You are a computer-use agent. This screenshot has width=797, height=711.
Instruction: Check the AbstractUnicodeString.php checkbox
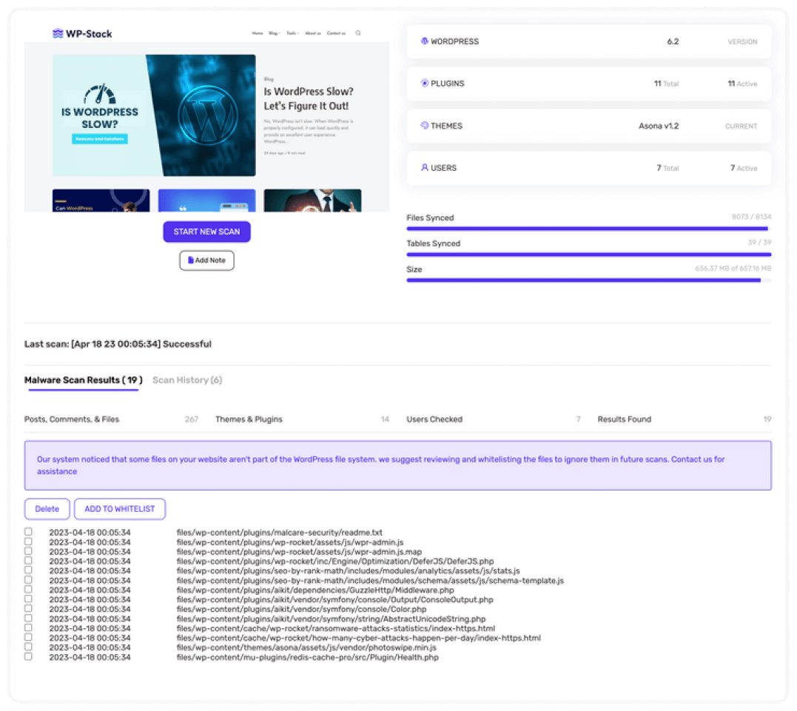(x=28, y=618)
